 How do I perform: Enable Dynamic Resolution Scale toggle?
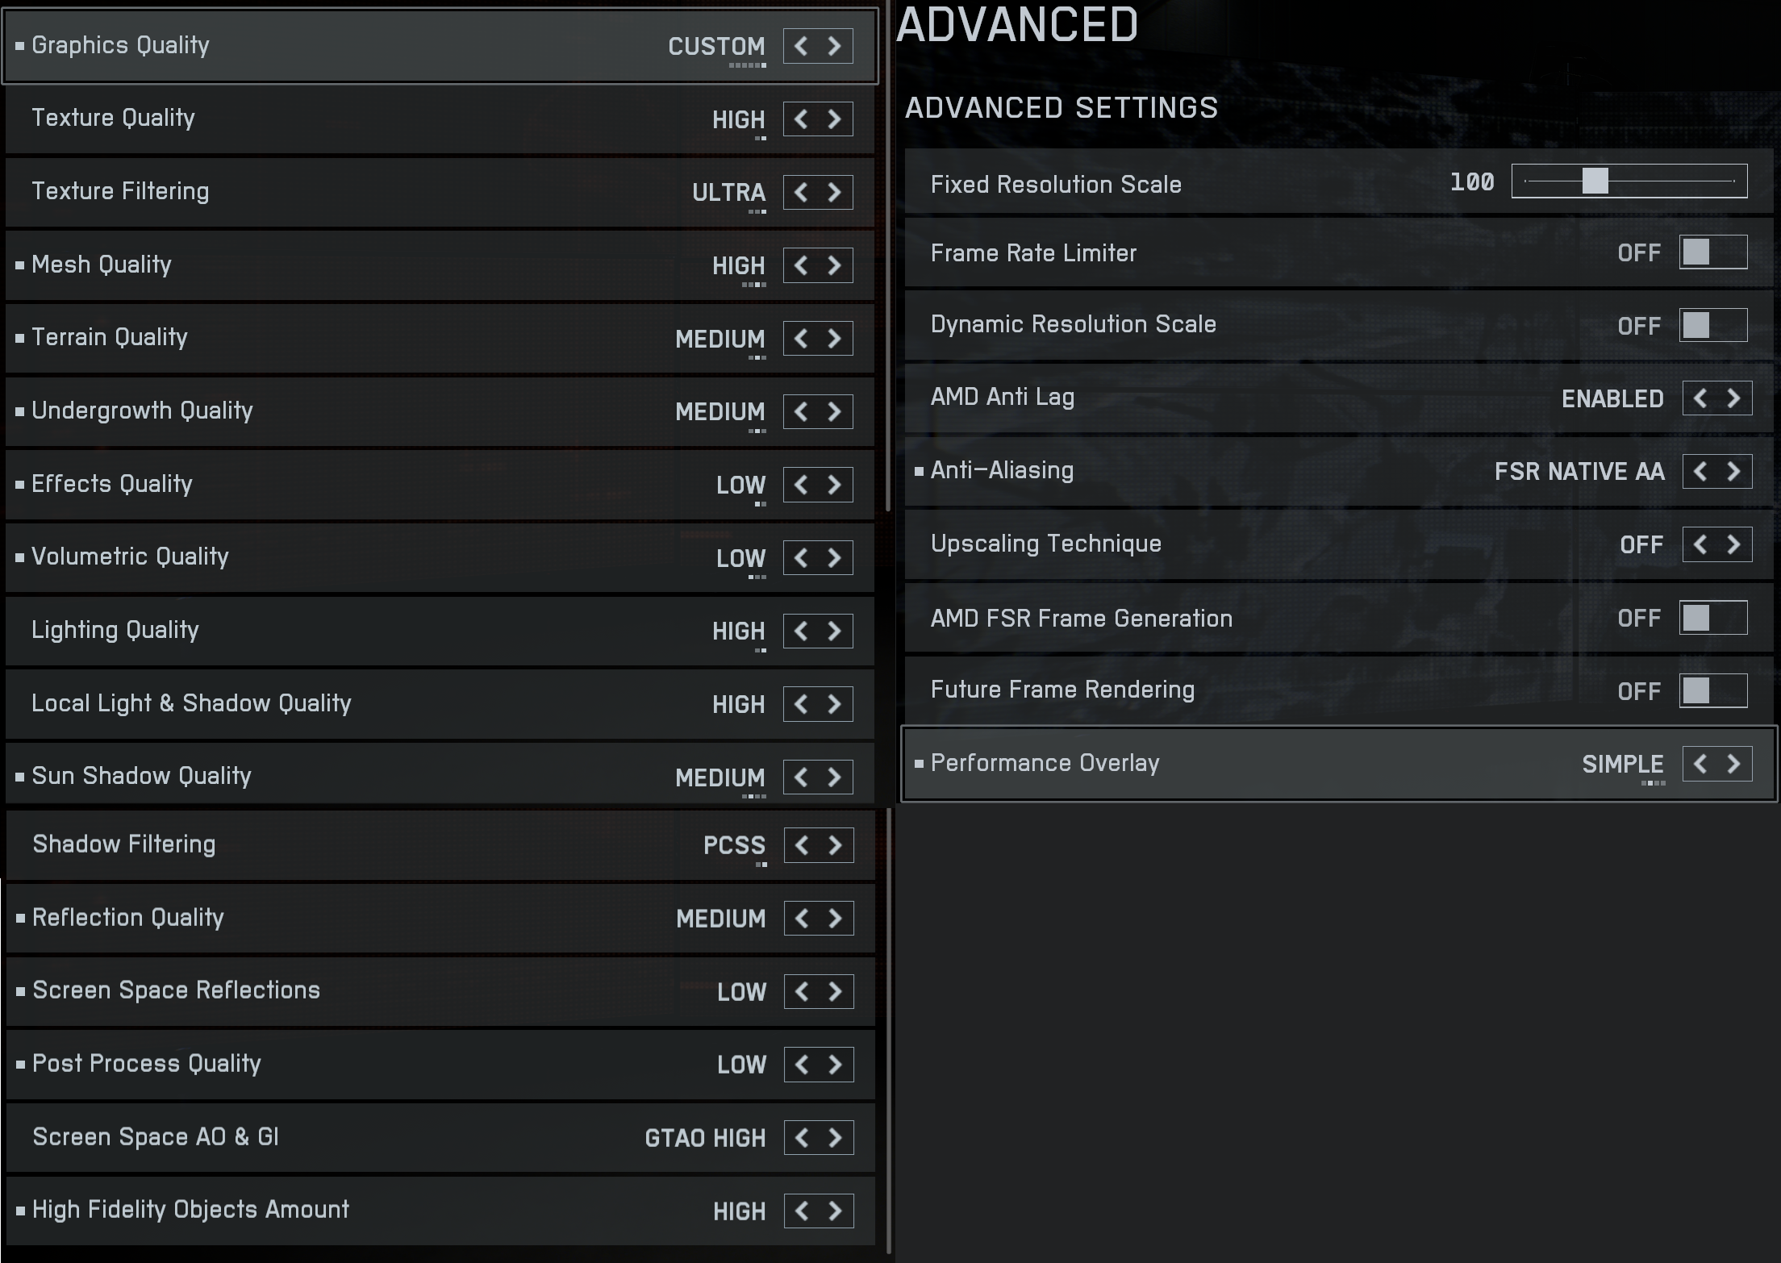pos(1713,325)
